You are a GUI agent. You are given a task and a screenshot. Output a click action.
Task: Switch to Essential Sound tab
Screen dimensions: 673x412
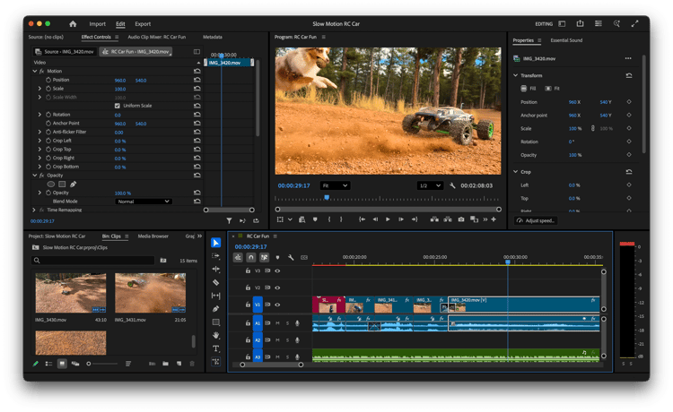(566, 40)
